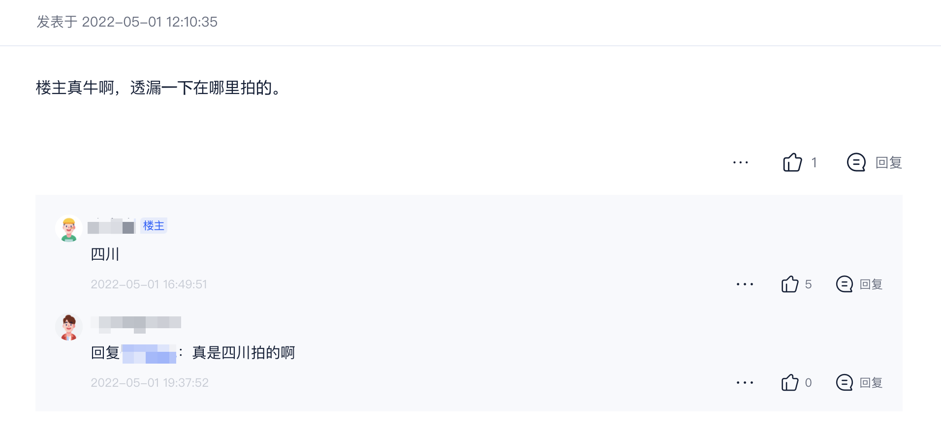Screen dimensions: 941x433
Task: Click the 回复 text on main comment
Action: pyautogui.click(x=888, y=163)
